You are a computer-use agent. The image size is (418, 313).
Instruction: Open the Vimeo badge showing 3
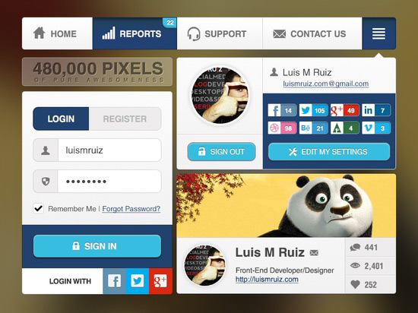376,128
